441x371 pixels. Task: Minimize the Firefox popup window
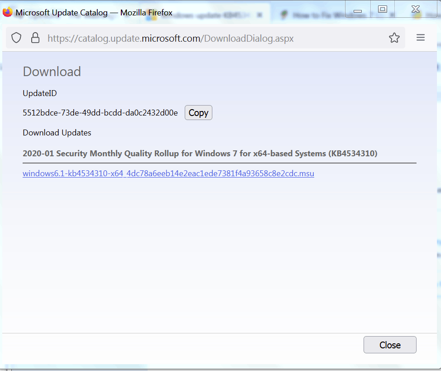[358, 10]
